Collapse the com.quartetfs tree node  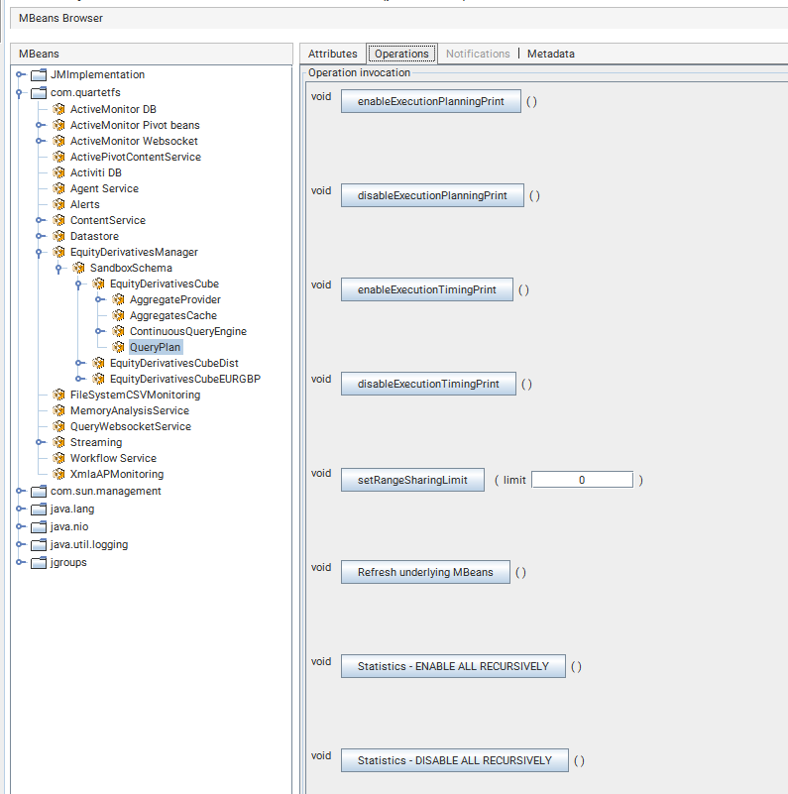pos(21,93)
